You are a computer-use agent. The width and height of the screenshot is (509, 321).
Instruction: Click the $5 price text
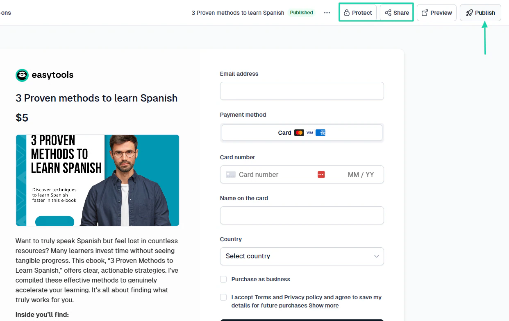(22, 118)
